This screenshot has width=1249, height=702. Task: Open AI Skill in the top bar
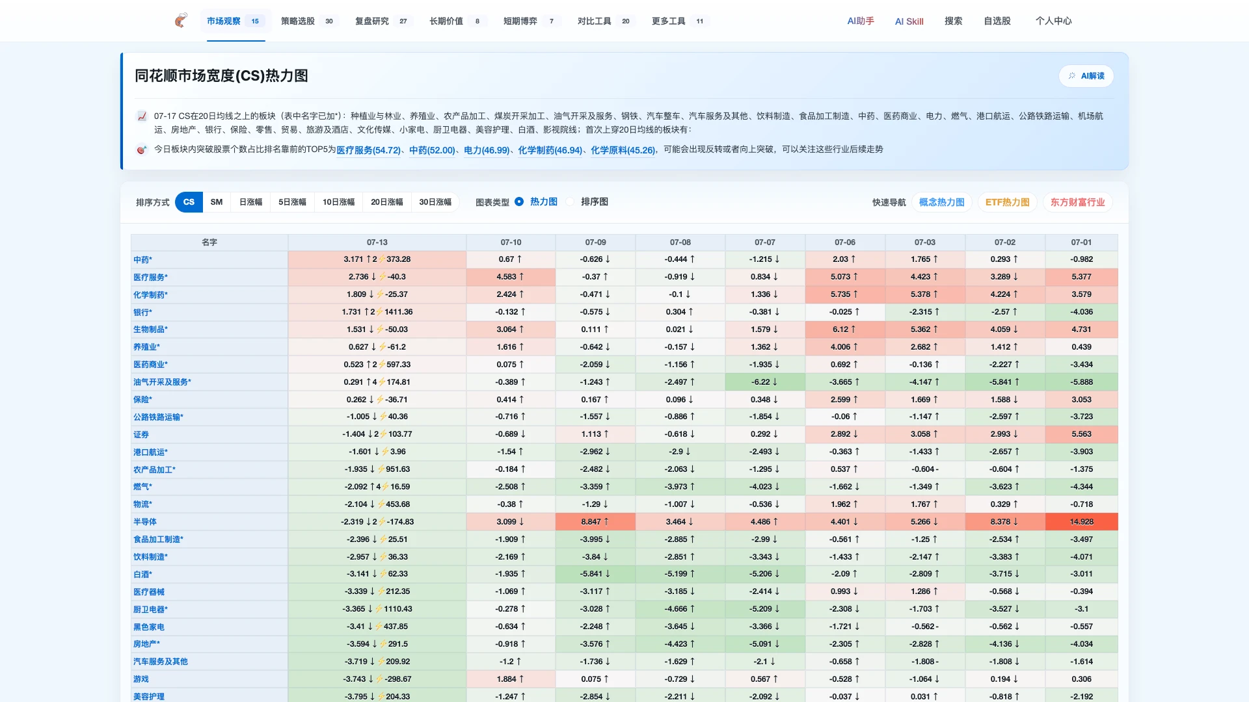click(909, 21)
